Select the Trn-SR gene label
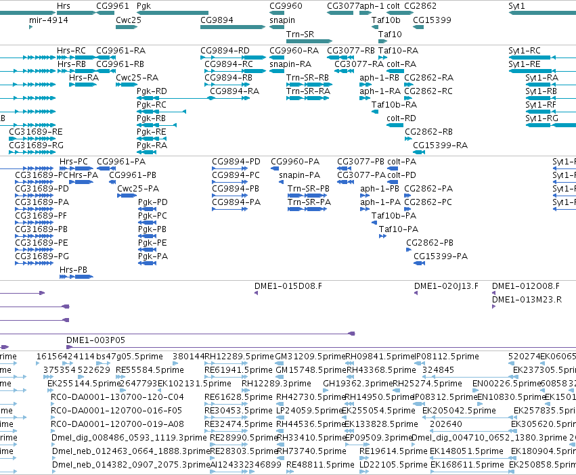The height and width of the screenshot is (475, 576). click(300, 34)
